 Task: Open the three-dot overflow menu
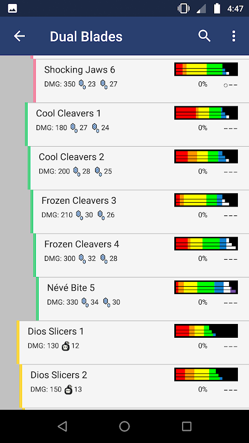click(234, 36)
